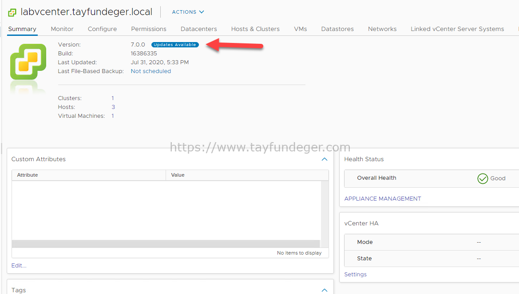Click the Overall Health label
Screen dimensions: 519x294
[x=376, y=178]
